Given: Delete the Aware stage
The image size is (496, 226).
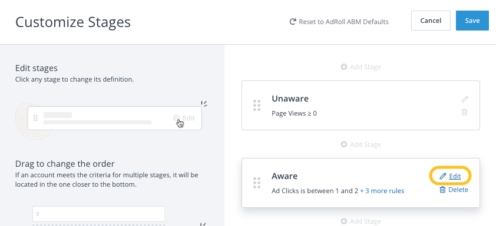Looking at the screenshot, I should pos(458,190).
